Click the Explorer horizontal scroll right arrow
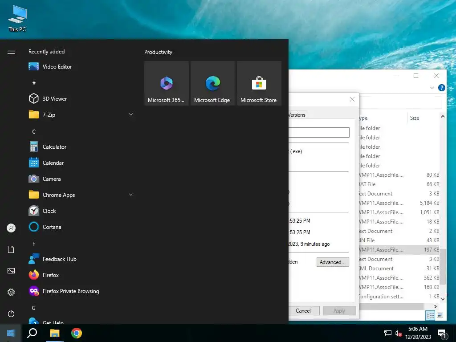 click(x=436, y=306)
